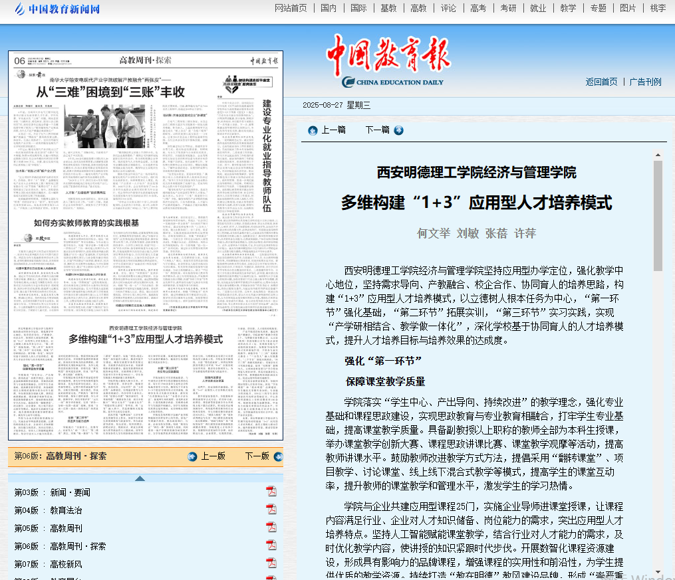Open the PDF for 第07版 高校新风
The image size is (675, 580).
pos(271,563)
